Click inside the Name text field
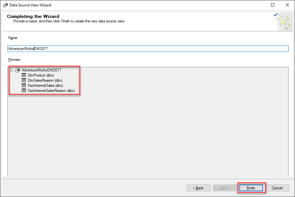 pos(148,49)
